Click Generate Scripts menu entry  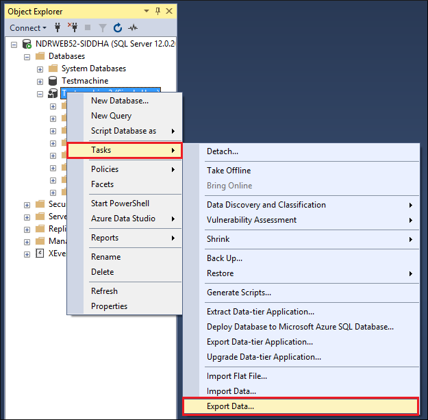click(x=238, y=293)
